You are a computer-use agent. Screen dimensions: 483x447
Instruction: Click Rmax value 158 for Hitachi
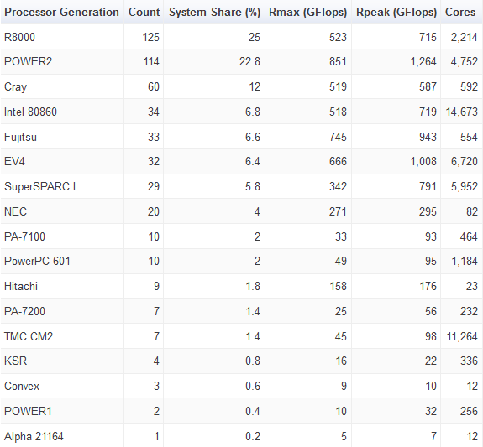click(x=338, y=287)
